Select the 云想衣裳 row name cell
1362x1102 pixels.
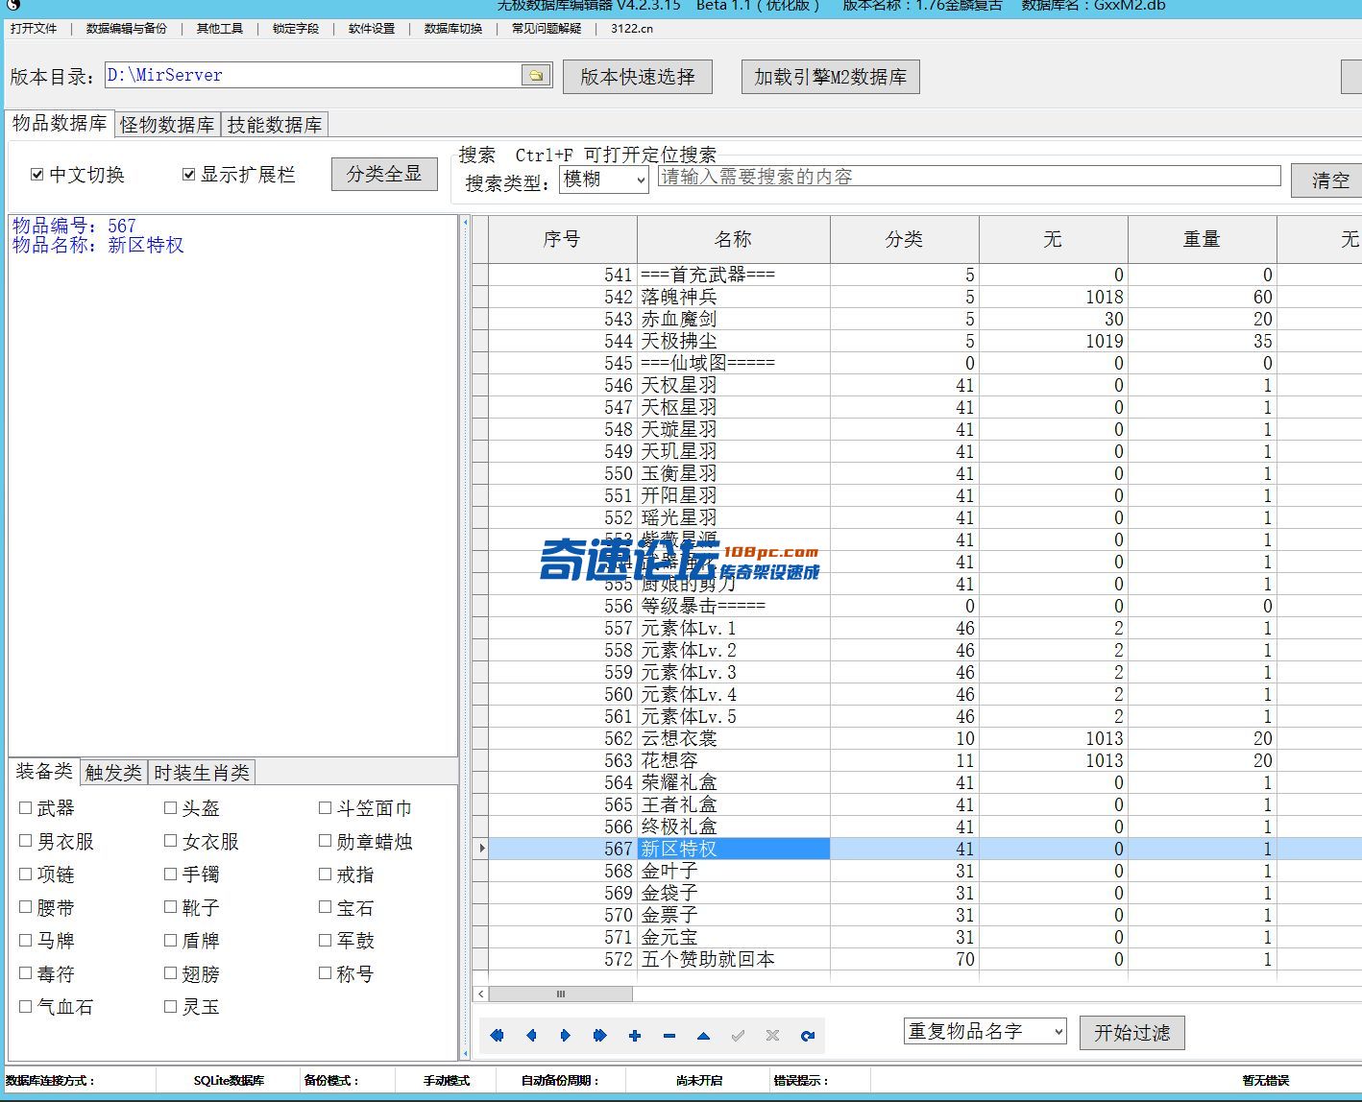[x=733, y=738]
